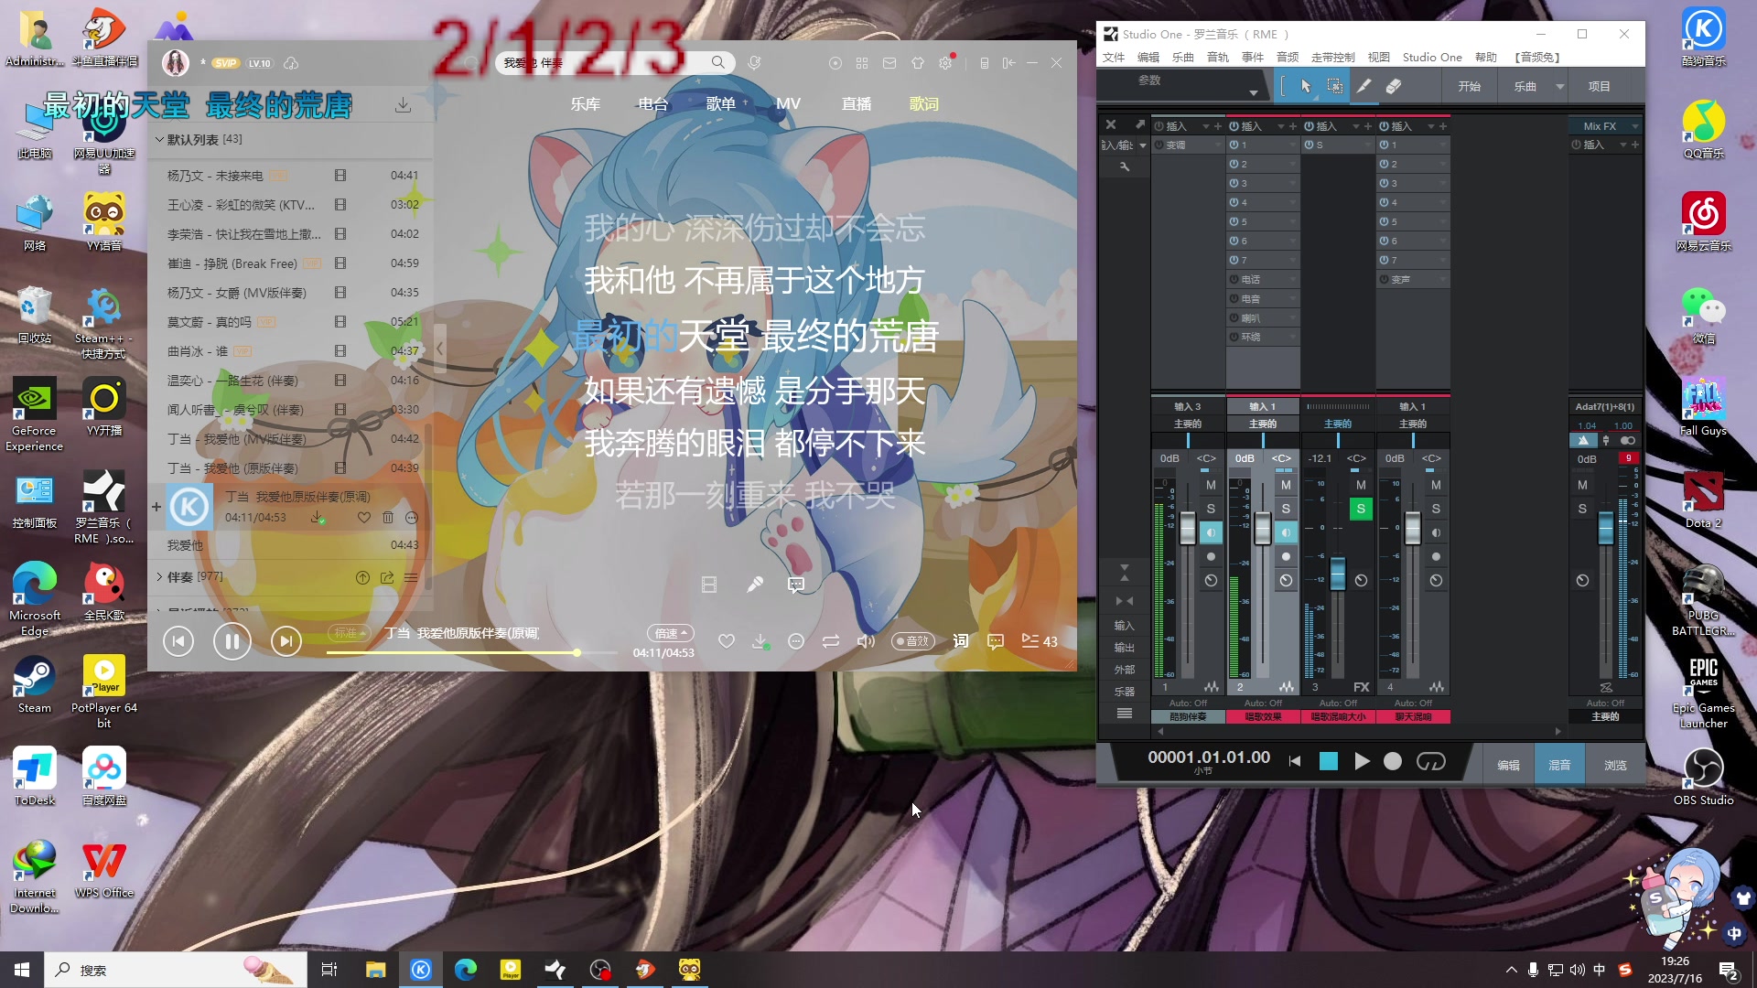Click the song-recognition icon beside search box

coord(754,62)
